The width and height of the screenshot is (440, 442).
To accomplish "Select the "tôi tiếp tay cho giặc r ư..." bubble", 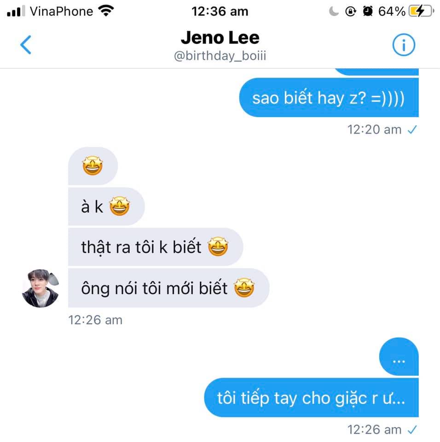I will coord(311,397).
